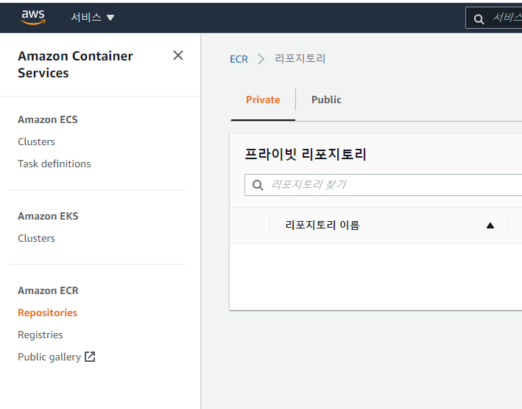Click the 리포지토리 breadcrumb item

coord(300,59)
